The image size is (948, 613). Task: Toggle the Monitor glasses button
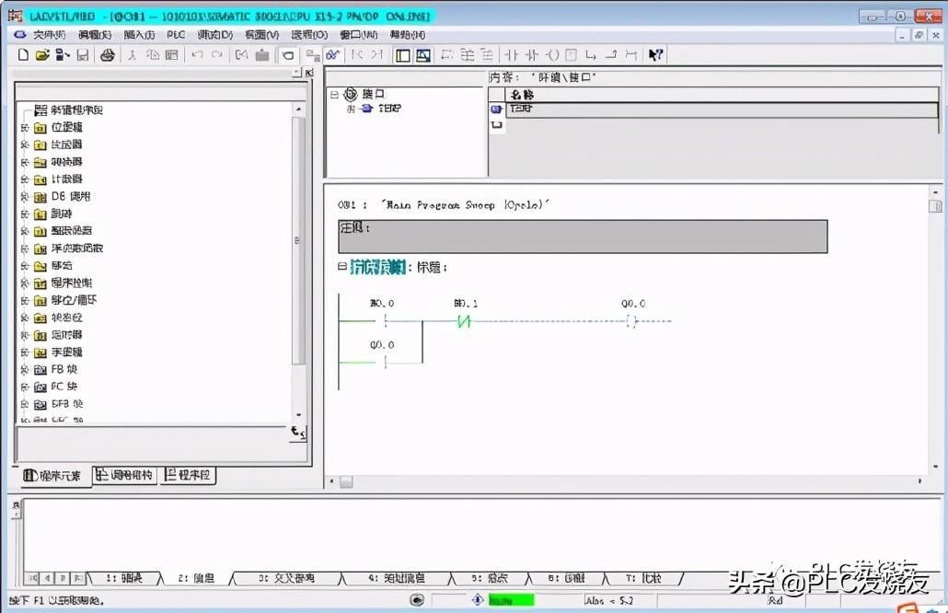[x=332, y=55]
